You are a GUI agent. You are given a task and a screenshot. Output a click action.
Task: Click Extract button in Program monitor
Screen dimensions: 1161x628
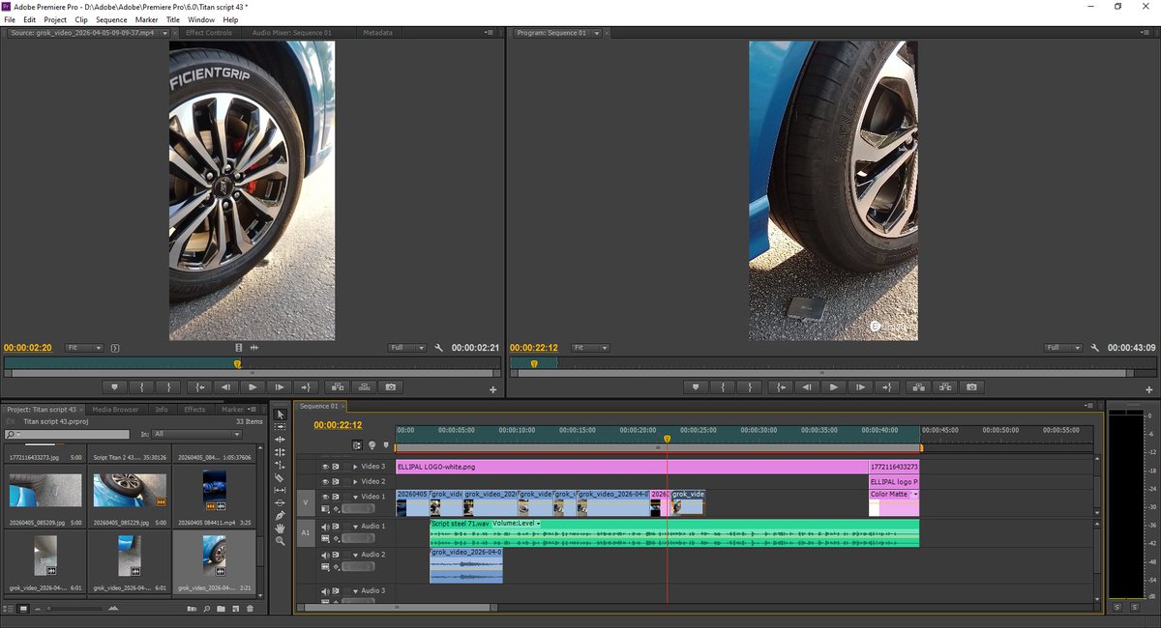coord(943,386)
